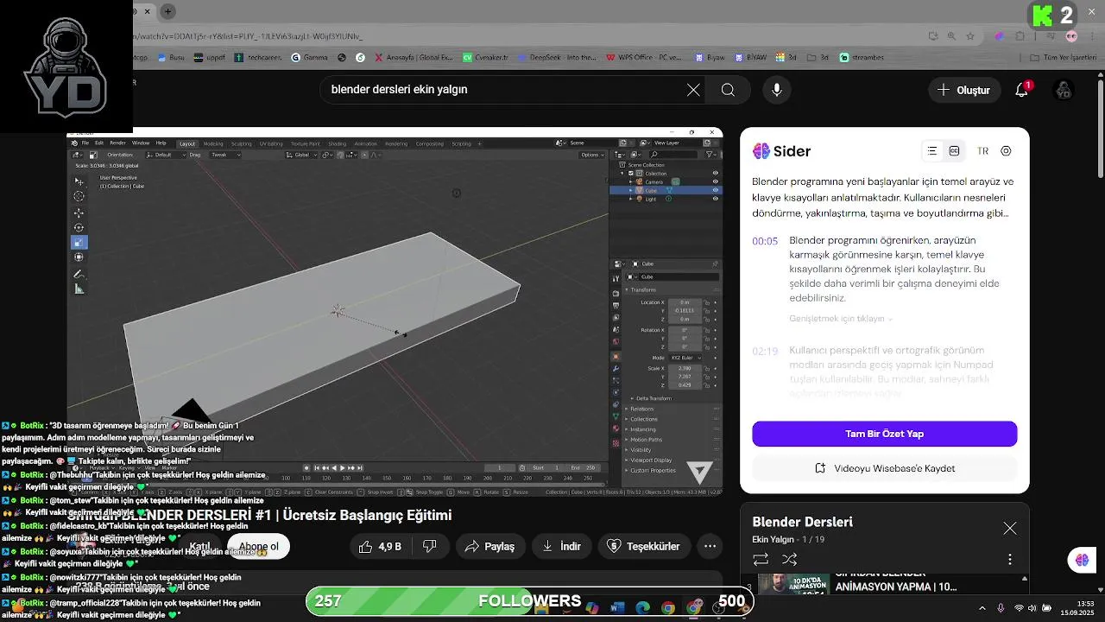This screenshot has width=1105, height=622.
Task: Expand 'Genişletmek için tıklayın' in Sider
Action: pyautogui.click(x=841, y=319)
